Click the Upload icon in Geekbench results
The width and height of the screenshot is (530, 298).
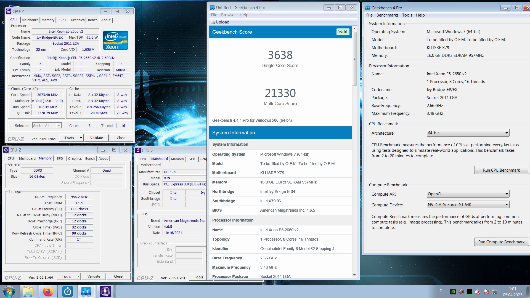(213, 22)
